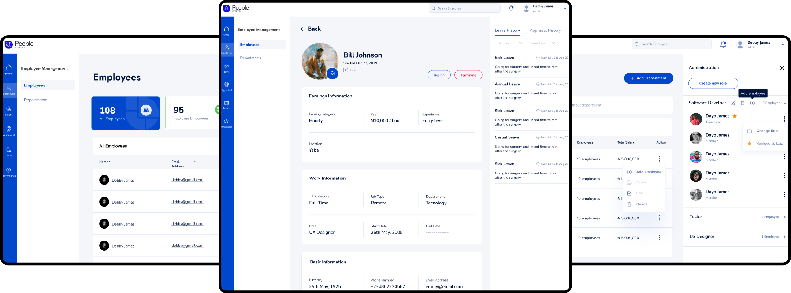Select Employees in the left window menu

[48, 85]
